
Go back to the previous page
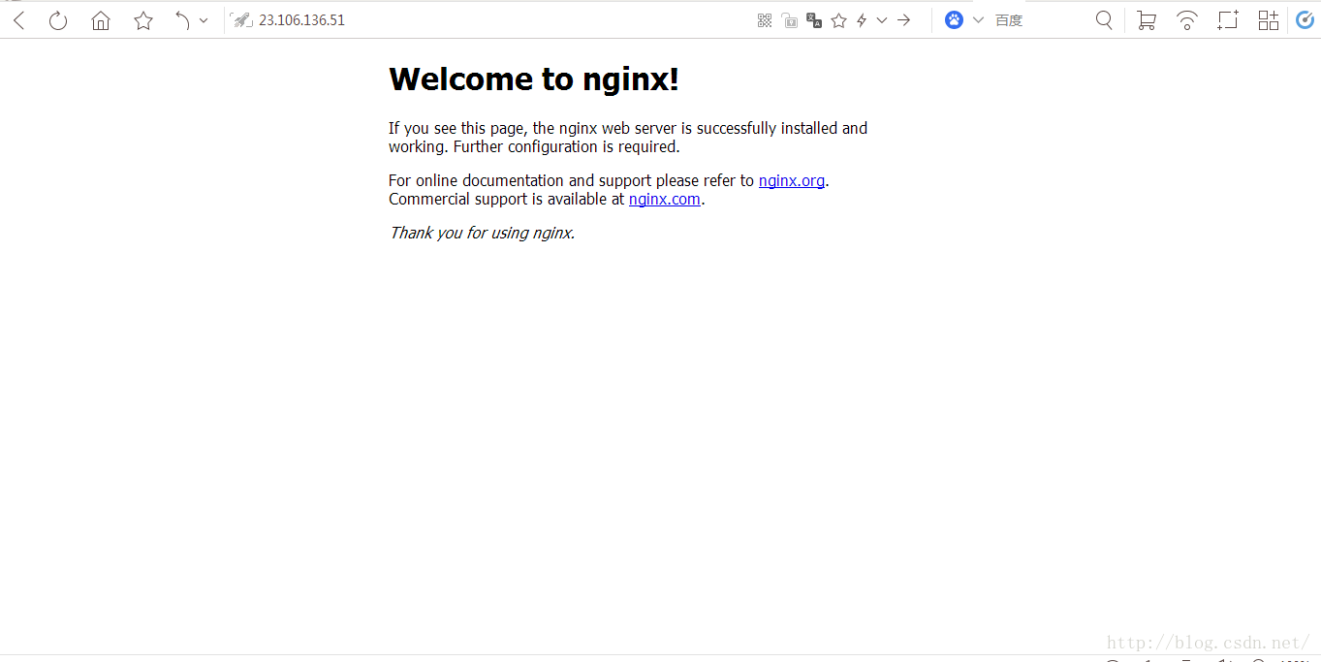pyautogui.click(x=18, y=20)
